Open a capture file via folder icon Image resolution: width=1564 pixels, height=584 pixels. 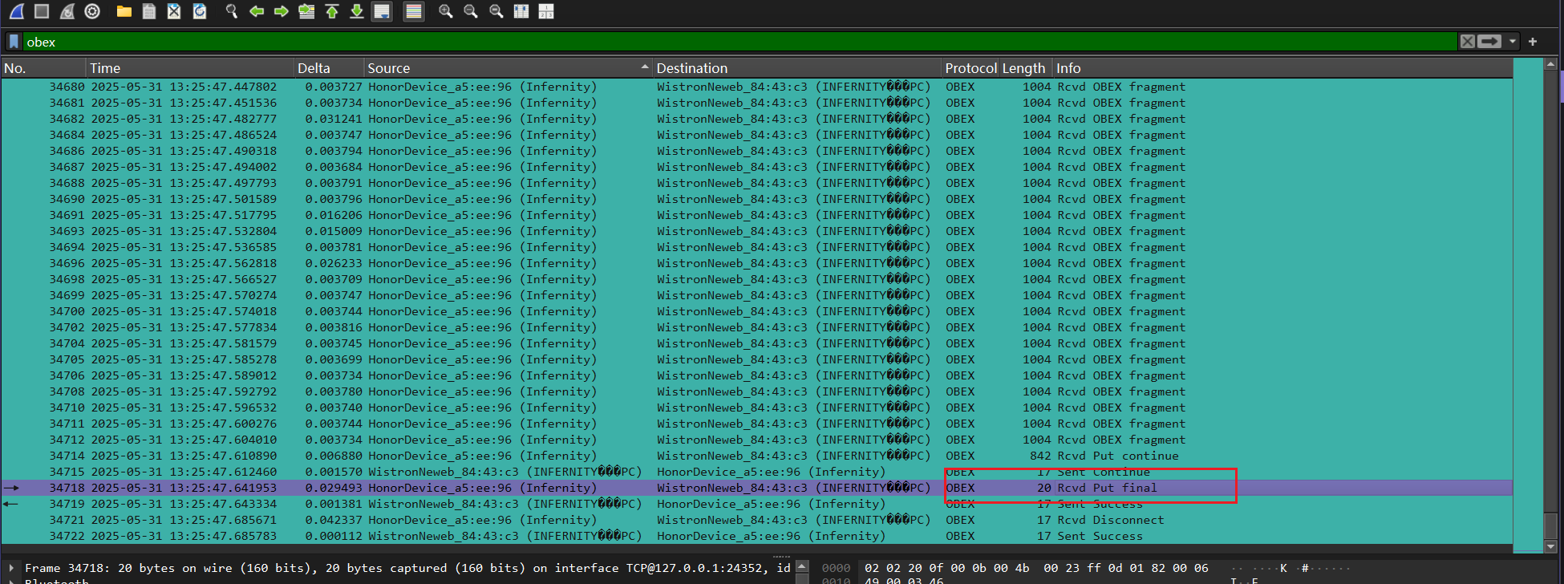[x=124, y=11]
